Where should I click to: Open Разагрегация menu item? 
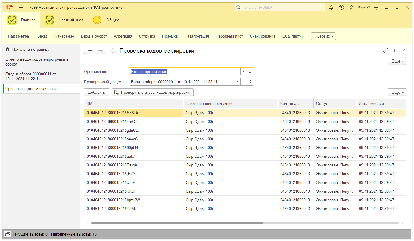(x=197, y=36)
